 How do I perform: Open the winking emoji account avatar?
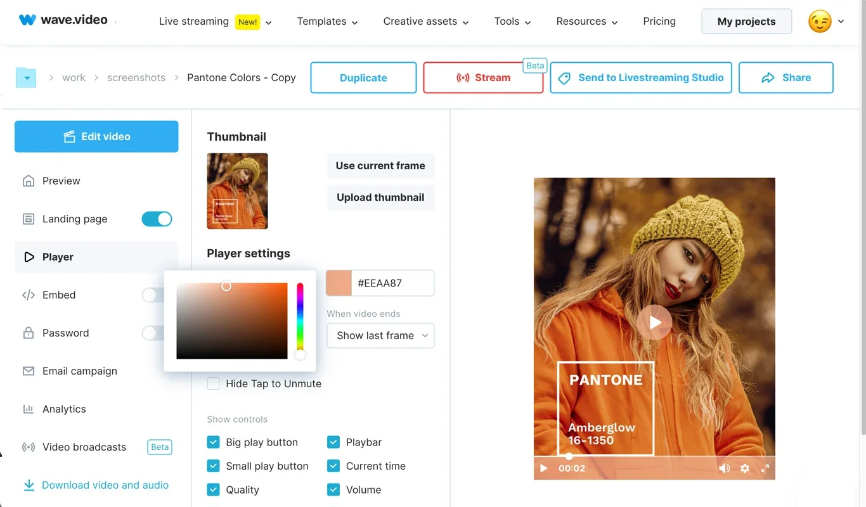820,21
